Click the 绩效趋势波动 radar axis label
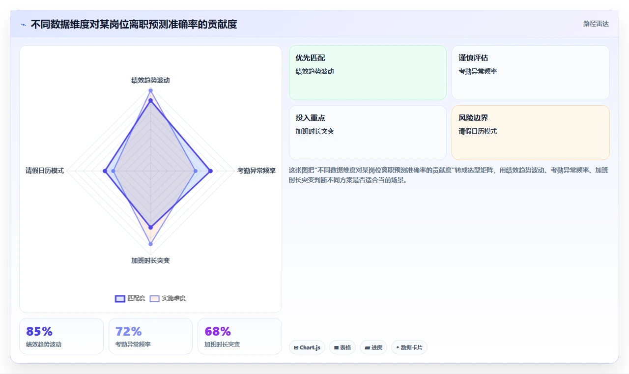This screenshot has width=629, height=374. click(150, 80)
